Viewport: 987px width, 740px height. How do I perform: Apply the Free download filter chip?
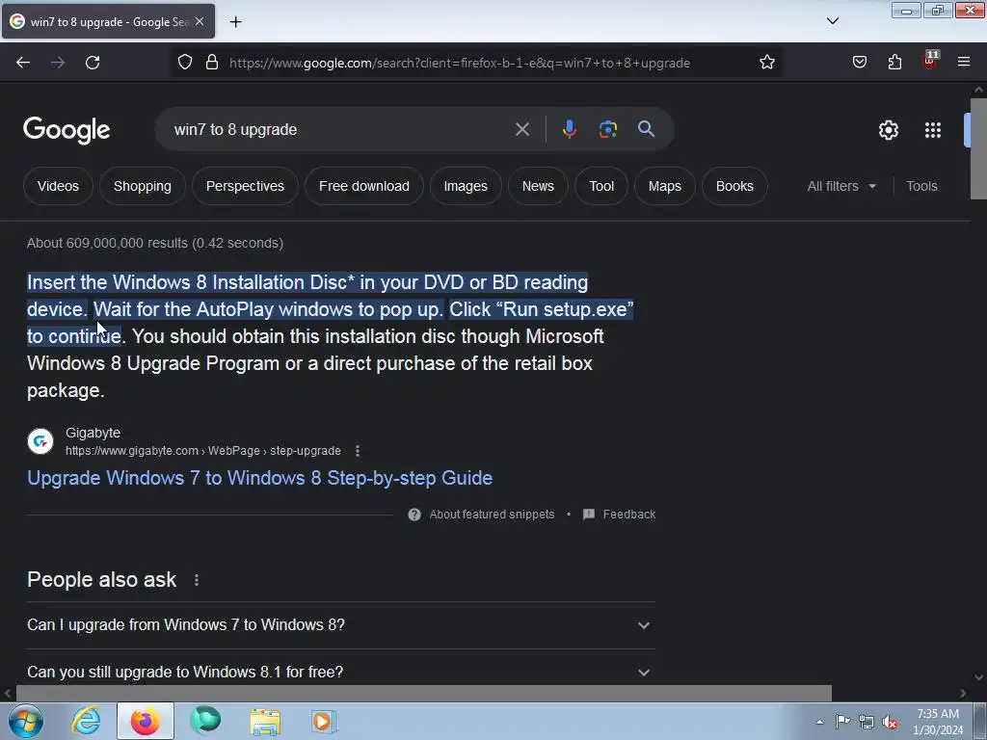(363, 186)
